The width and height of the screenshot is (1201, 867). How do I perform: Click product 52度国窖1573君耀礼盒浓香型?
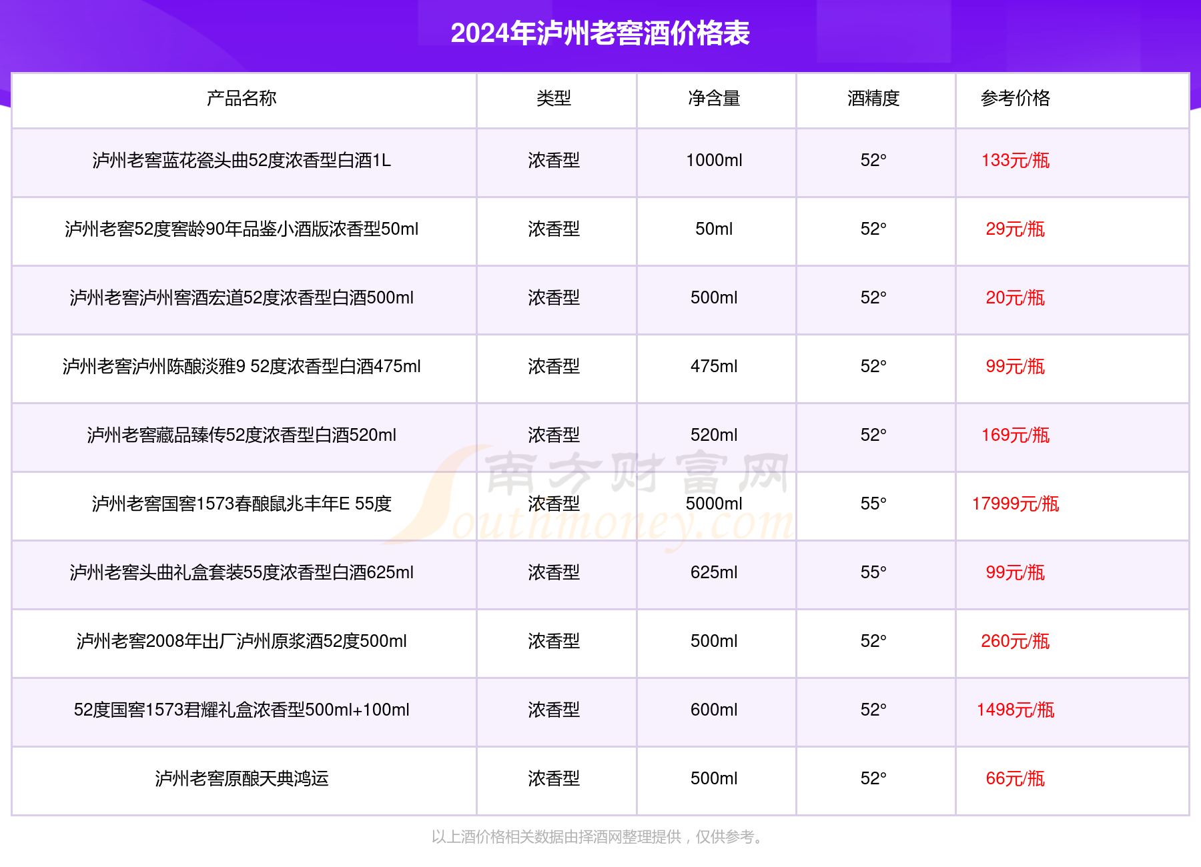click(189, 710)
